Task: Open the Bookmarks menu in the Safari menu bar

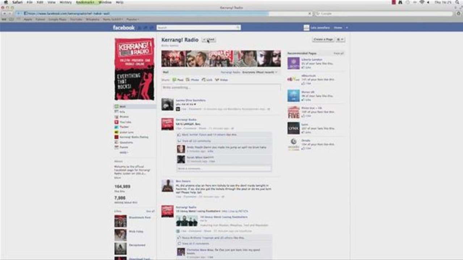Action: (x=85, y=2)
